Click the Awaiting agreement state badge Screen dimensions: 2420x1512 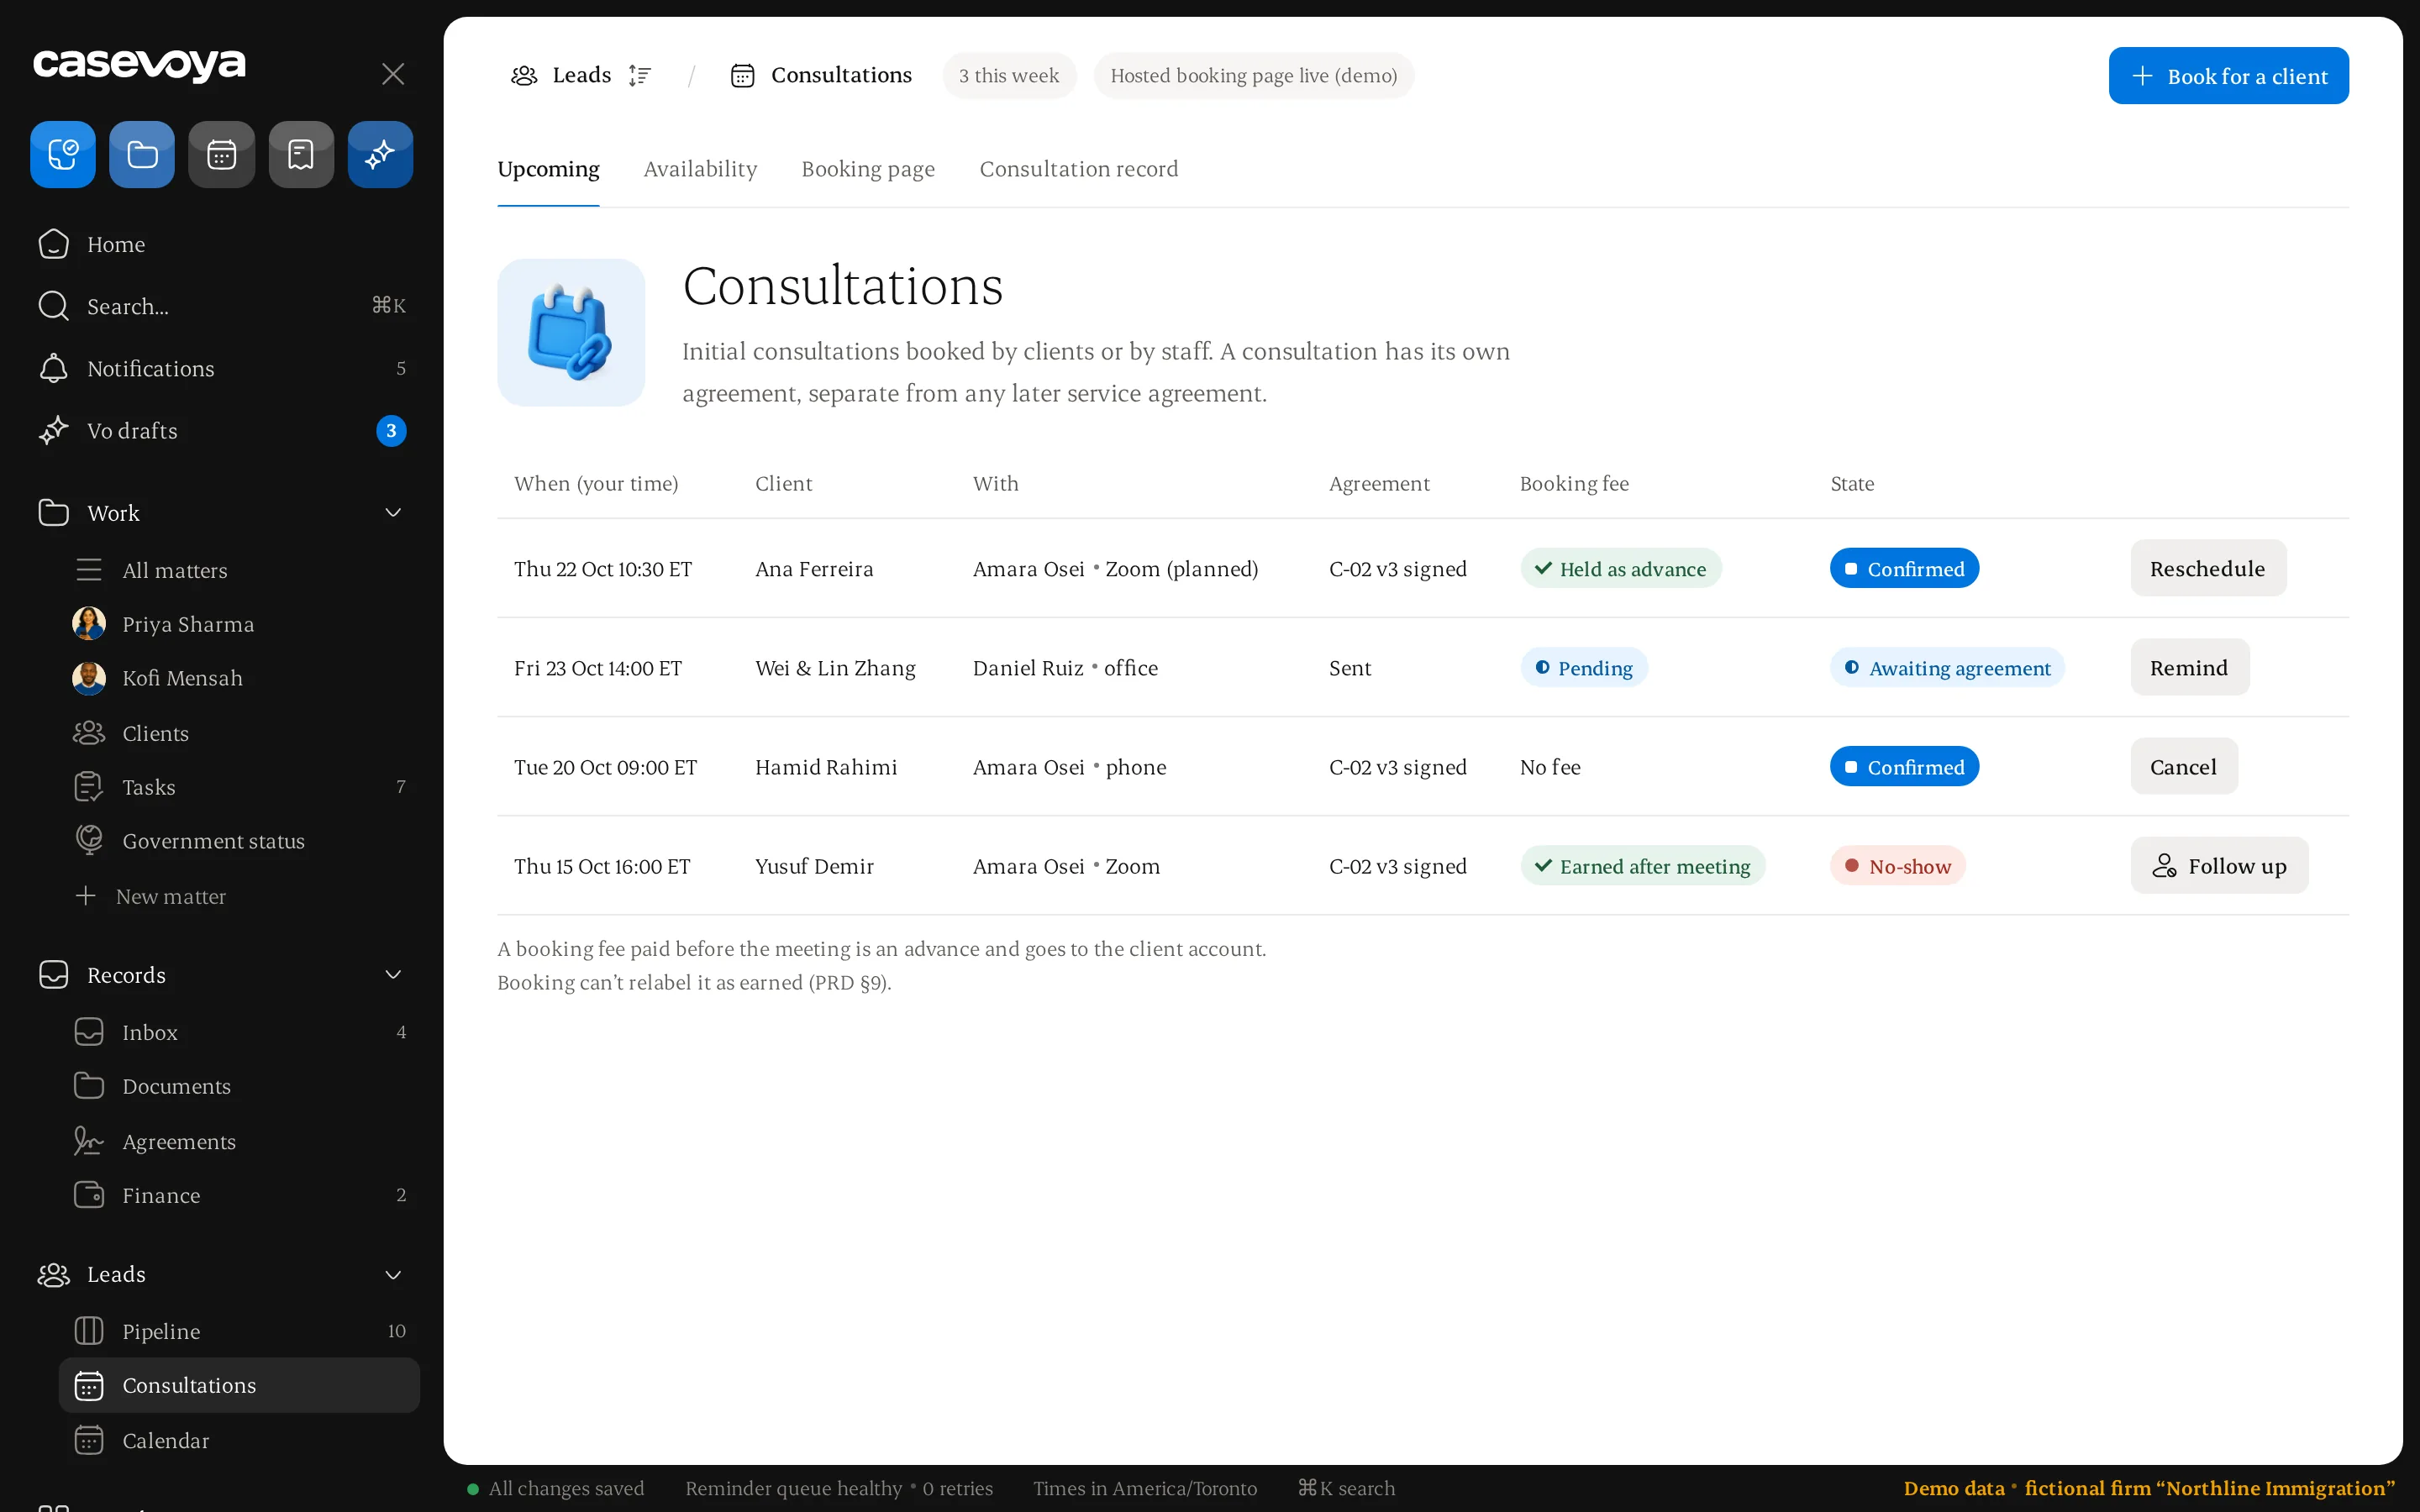(x=1947, y=668)
